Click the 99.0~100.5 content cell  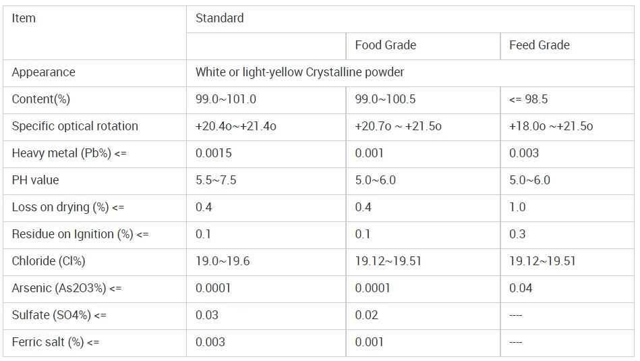point(423,100)
